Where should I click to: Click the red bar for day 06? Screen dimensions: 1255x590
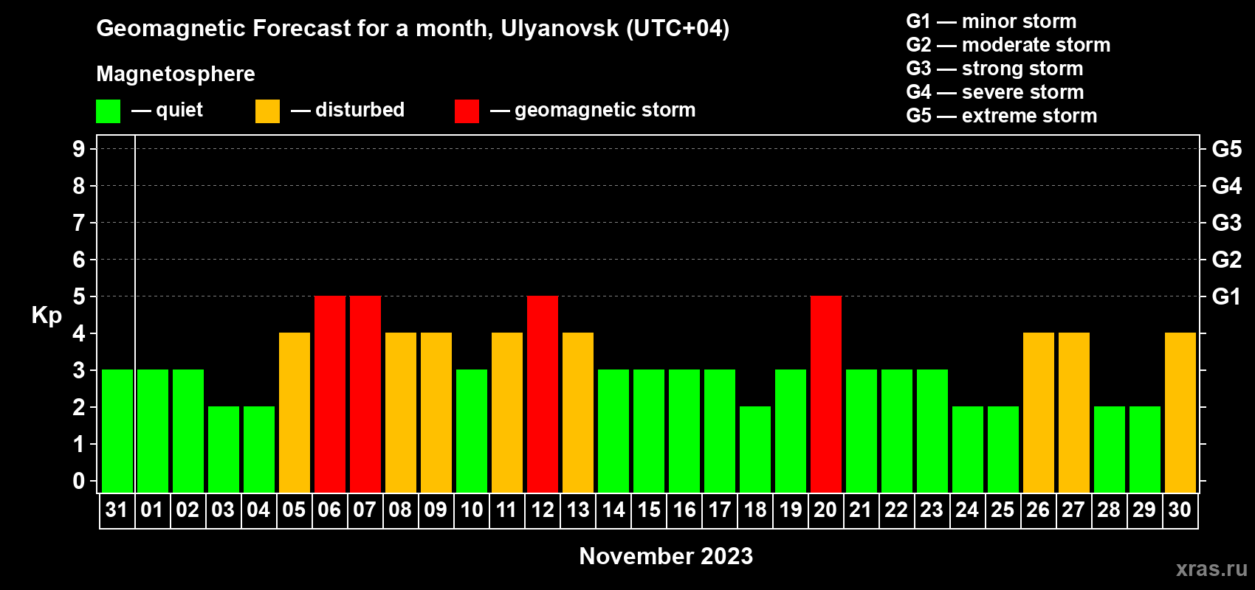click(x=330, y=394)
